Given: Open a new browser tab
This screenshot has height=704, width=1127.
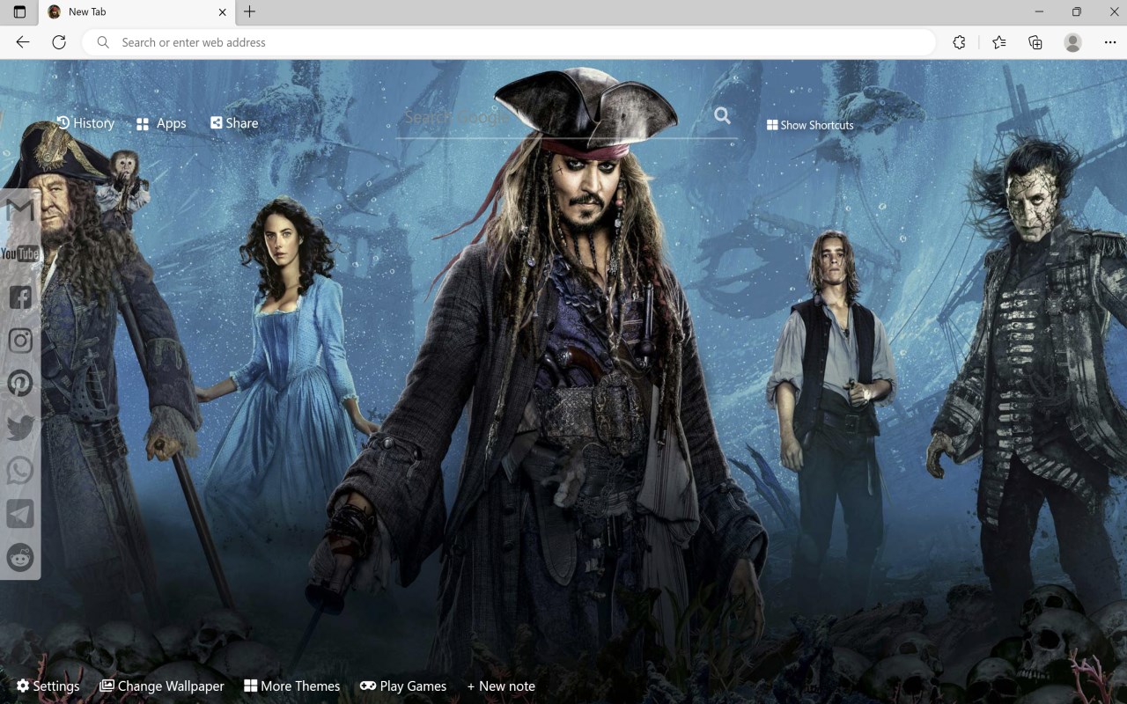Looking at the screenshot, I should [x=250, y=11].
